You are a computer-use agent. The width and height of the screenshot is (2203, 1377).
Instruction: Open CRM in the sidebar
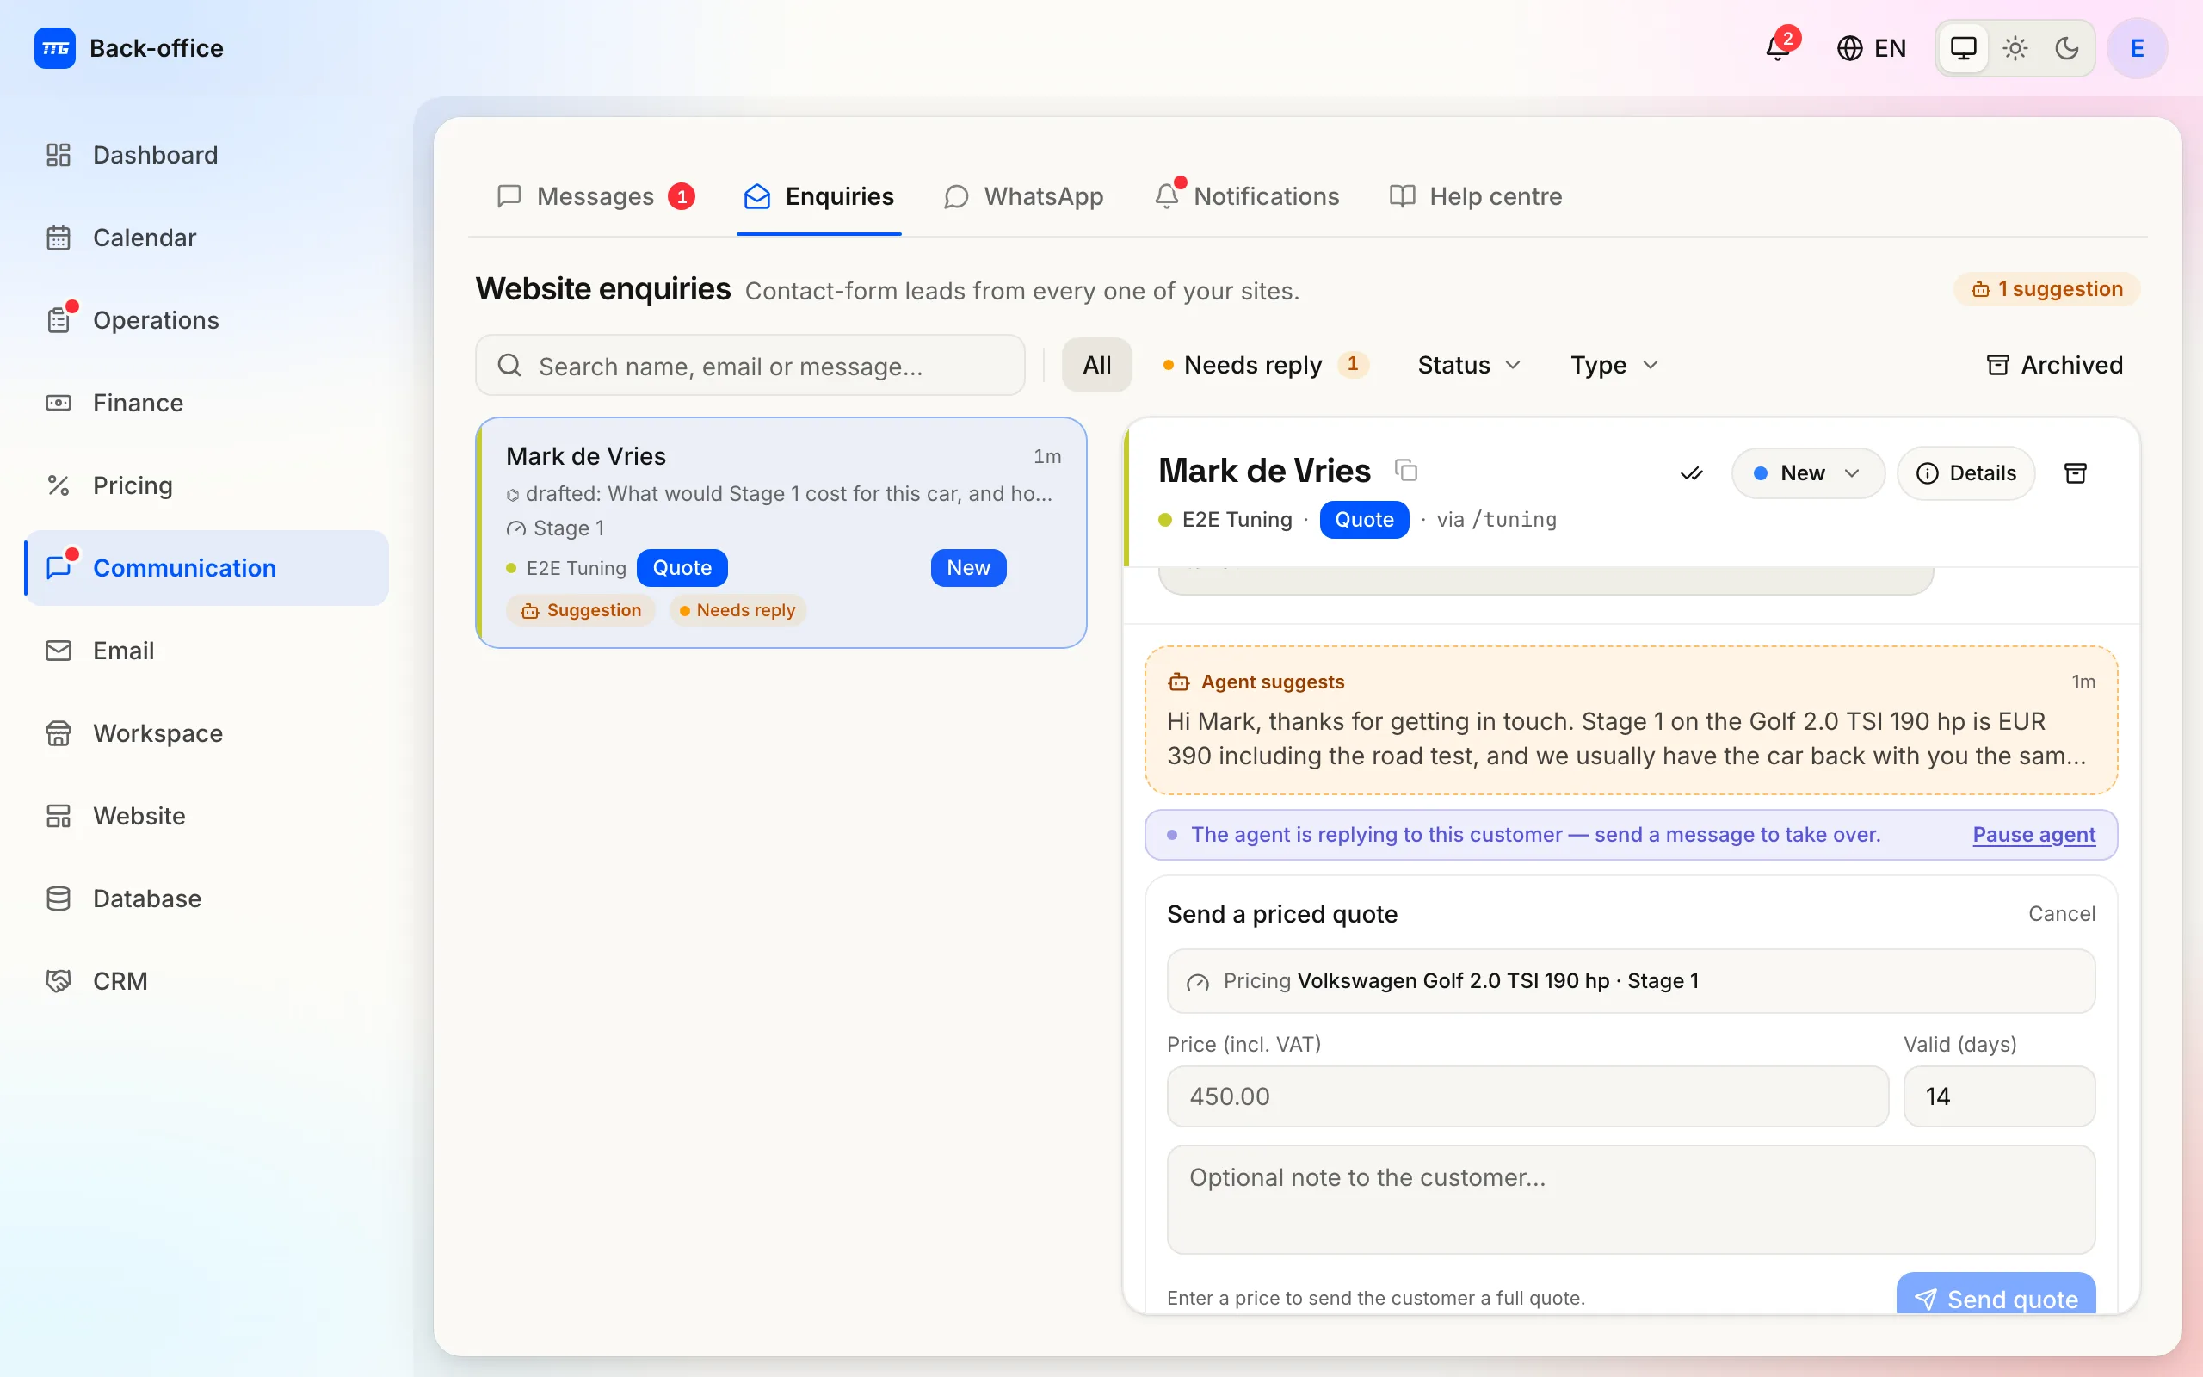207,981
